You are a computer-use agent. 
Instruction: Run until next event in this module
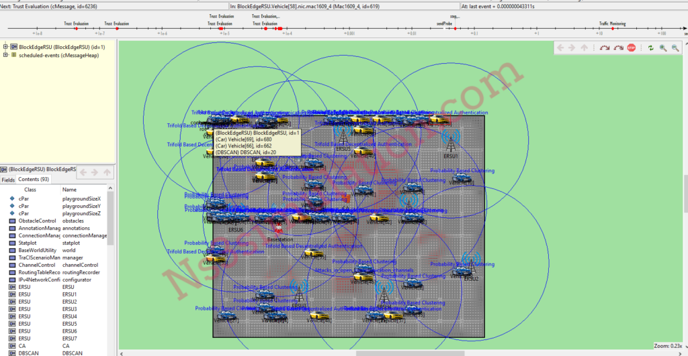[x=605, y=48]
